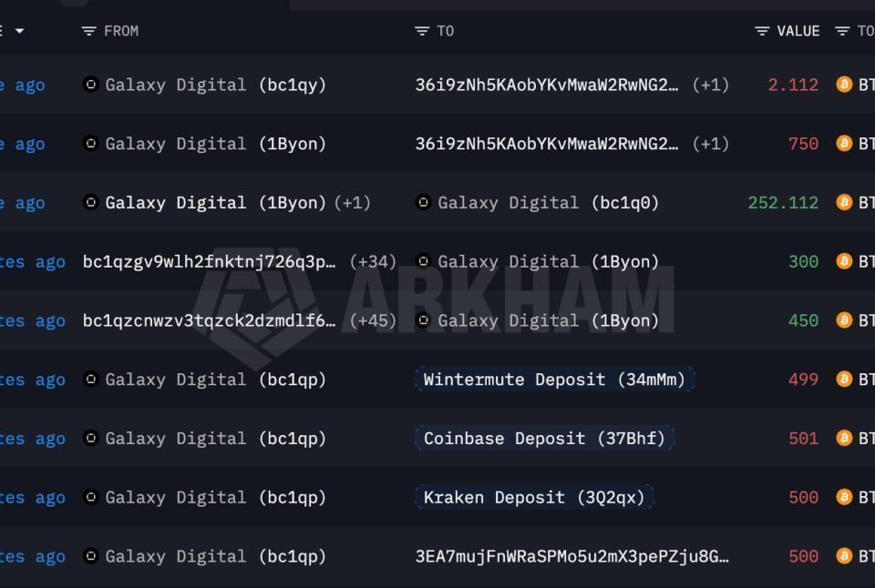Click the Bitcoin icon in the 501 row
The width and height of the screenshot is (875, 588).
coord(844,439)
